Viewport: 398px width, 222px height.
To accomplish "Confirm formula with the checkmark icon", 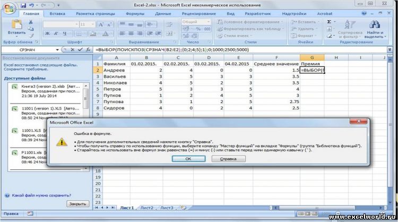I will (80, 49).
